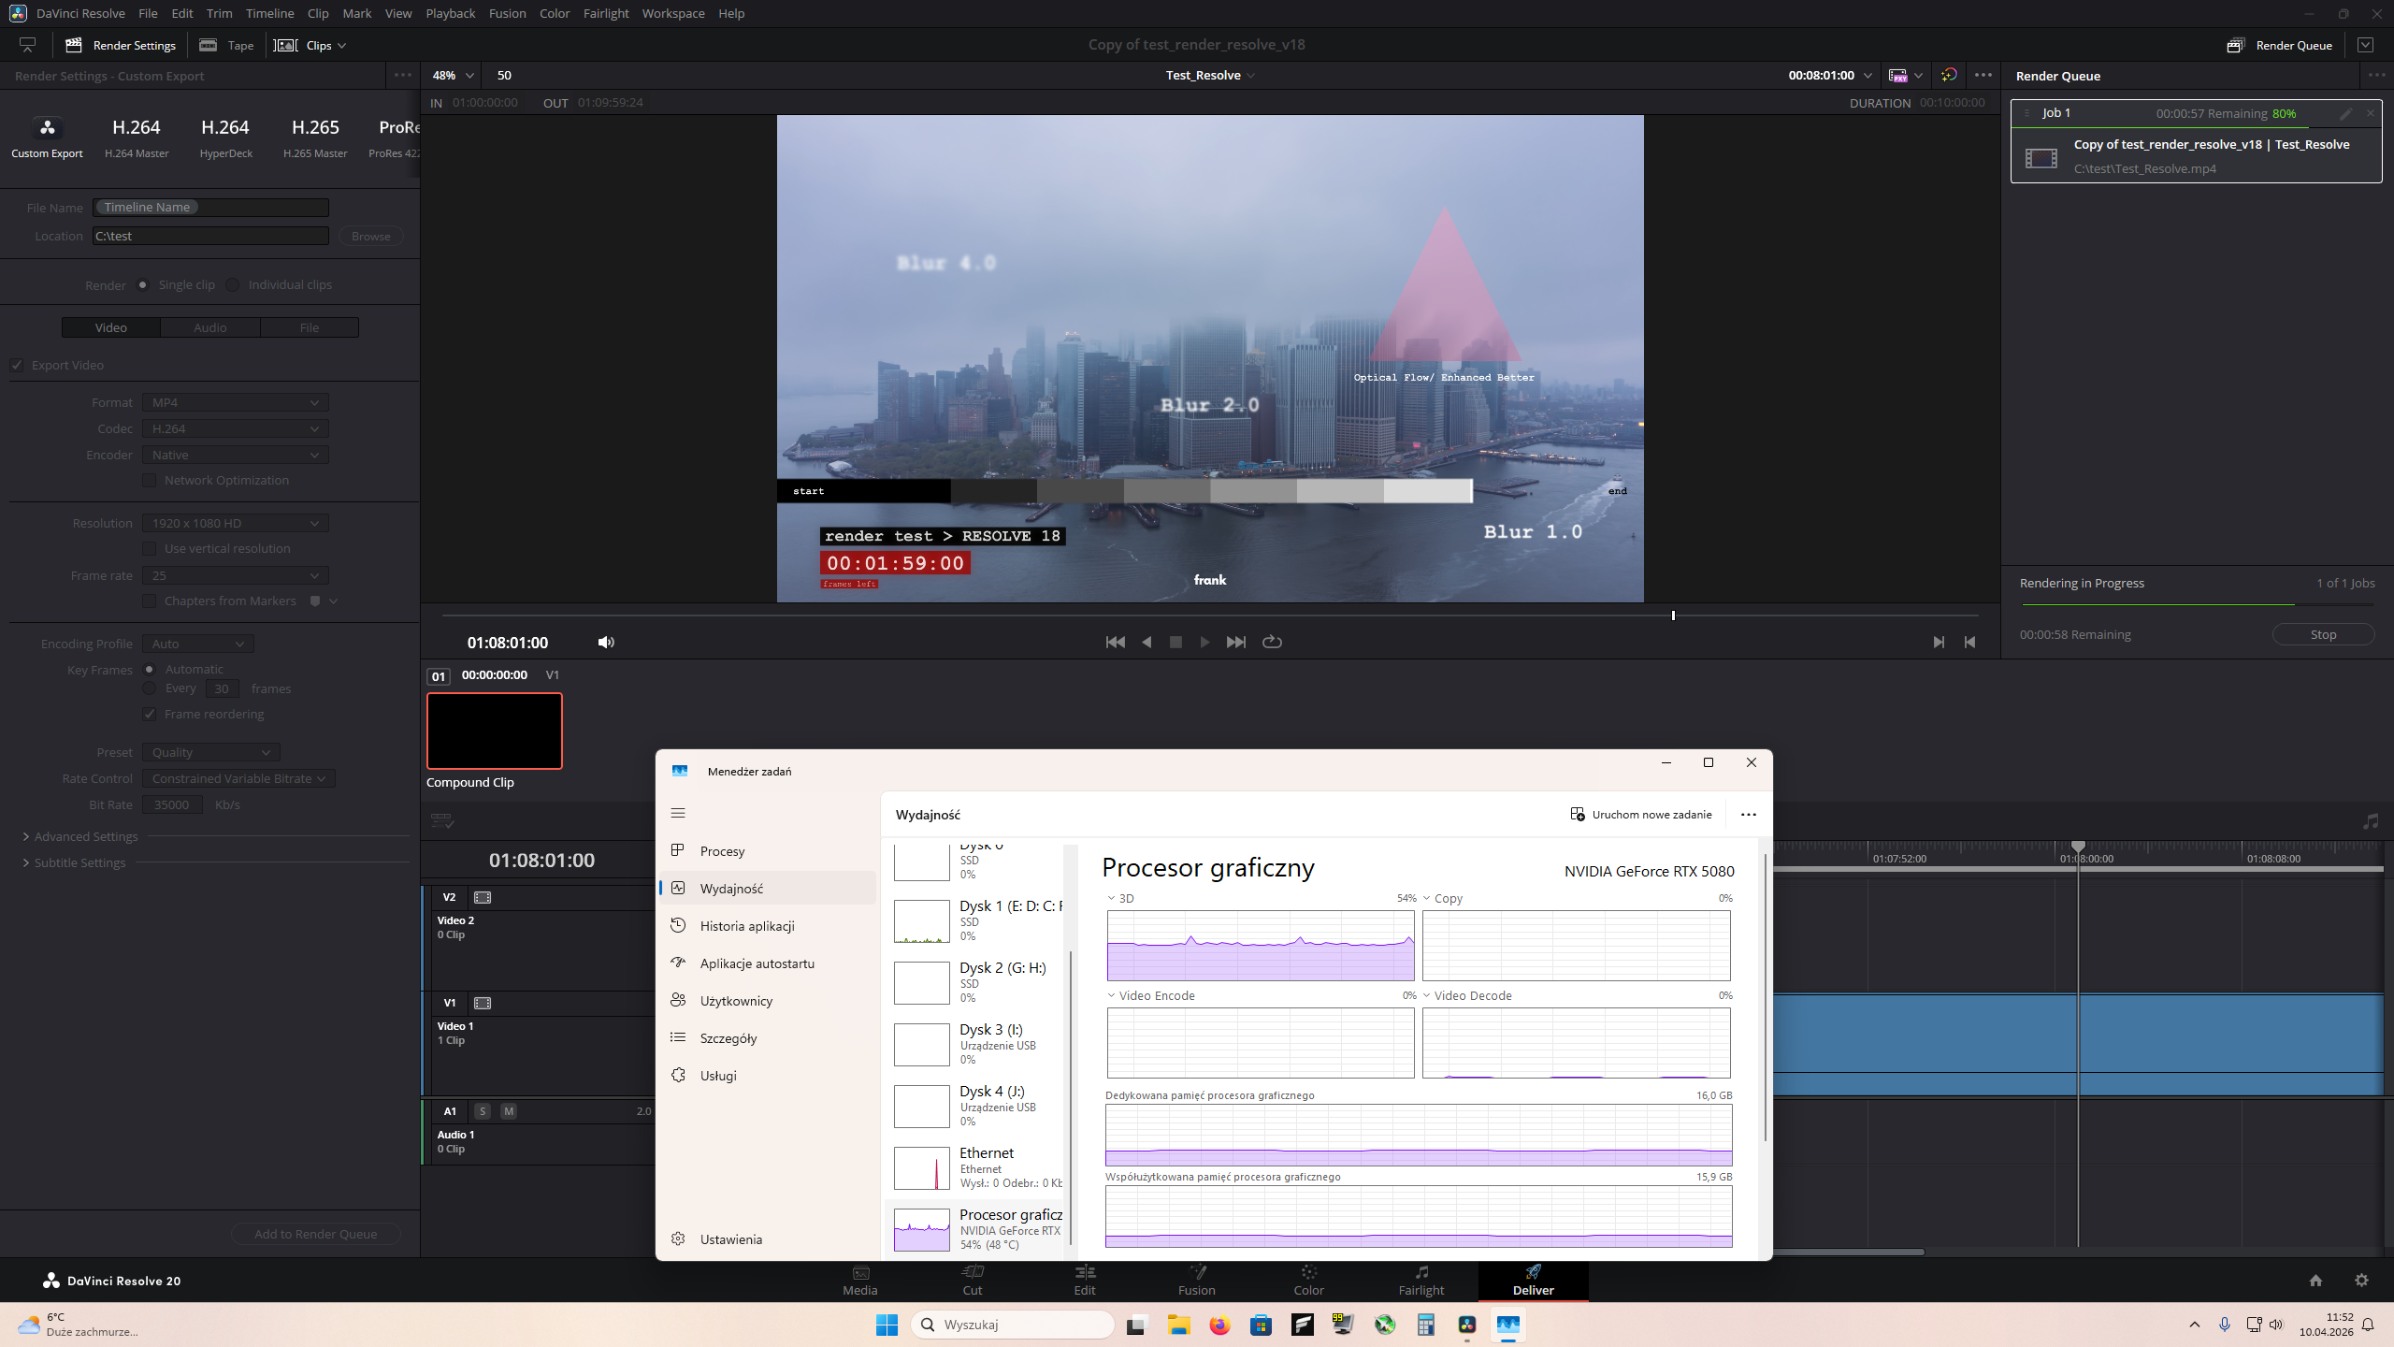
Task: Click the viewer scrubber bar playhead
Action: pos(1673,615)
